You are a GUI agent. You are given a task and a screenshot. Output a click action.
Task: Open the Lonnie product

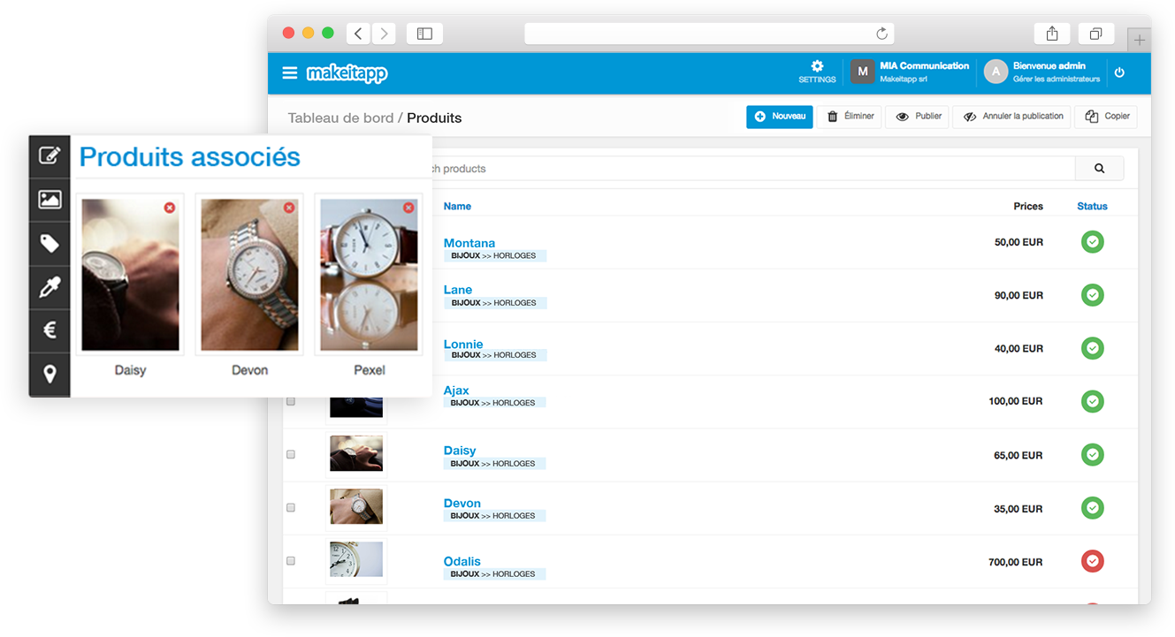[x=463, y=344]
